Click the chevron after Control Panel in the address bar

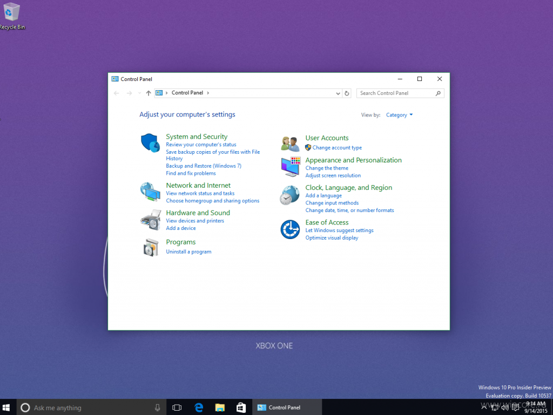coord(208,93)
